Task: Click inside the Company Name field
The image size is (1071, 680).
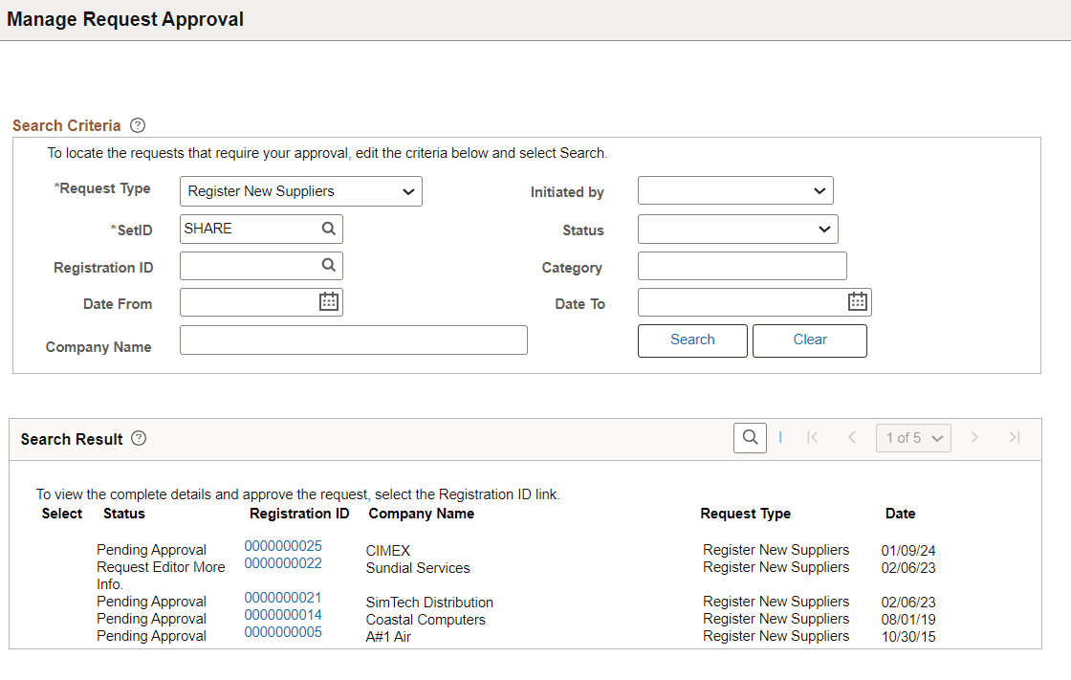Action: click(x=353, y=340)
